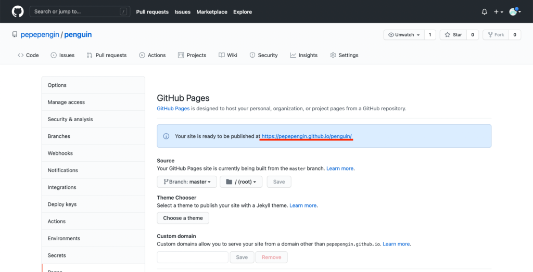The height and width of the screenshot is (272, 533).
Task: Click the GitHub Octocat logo
Action: coord(18,11)
